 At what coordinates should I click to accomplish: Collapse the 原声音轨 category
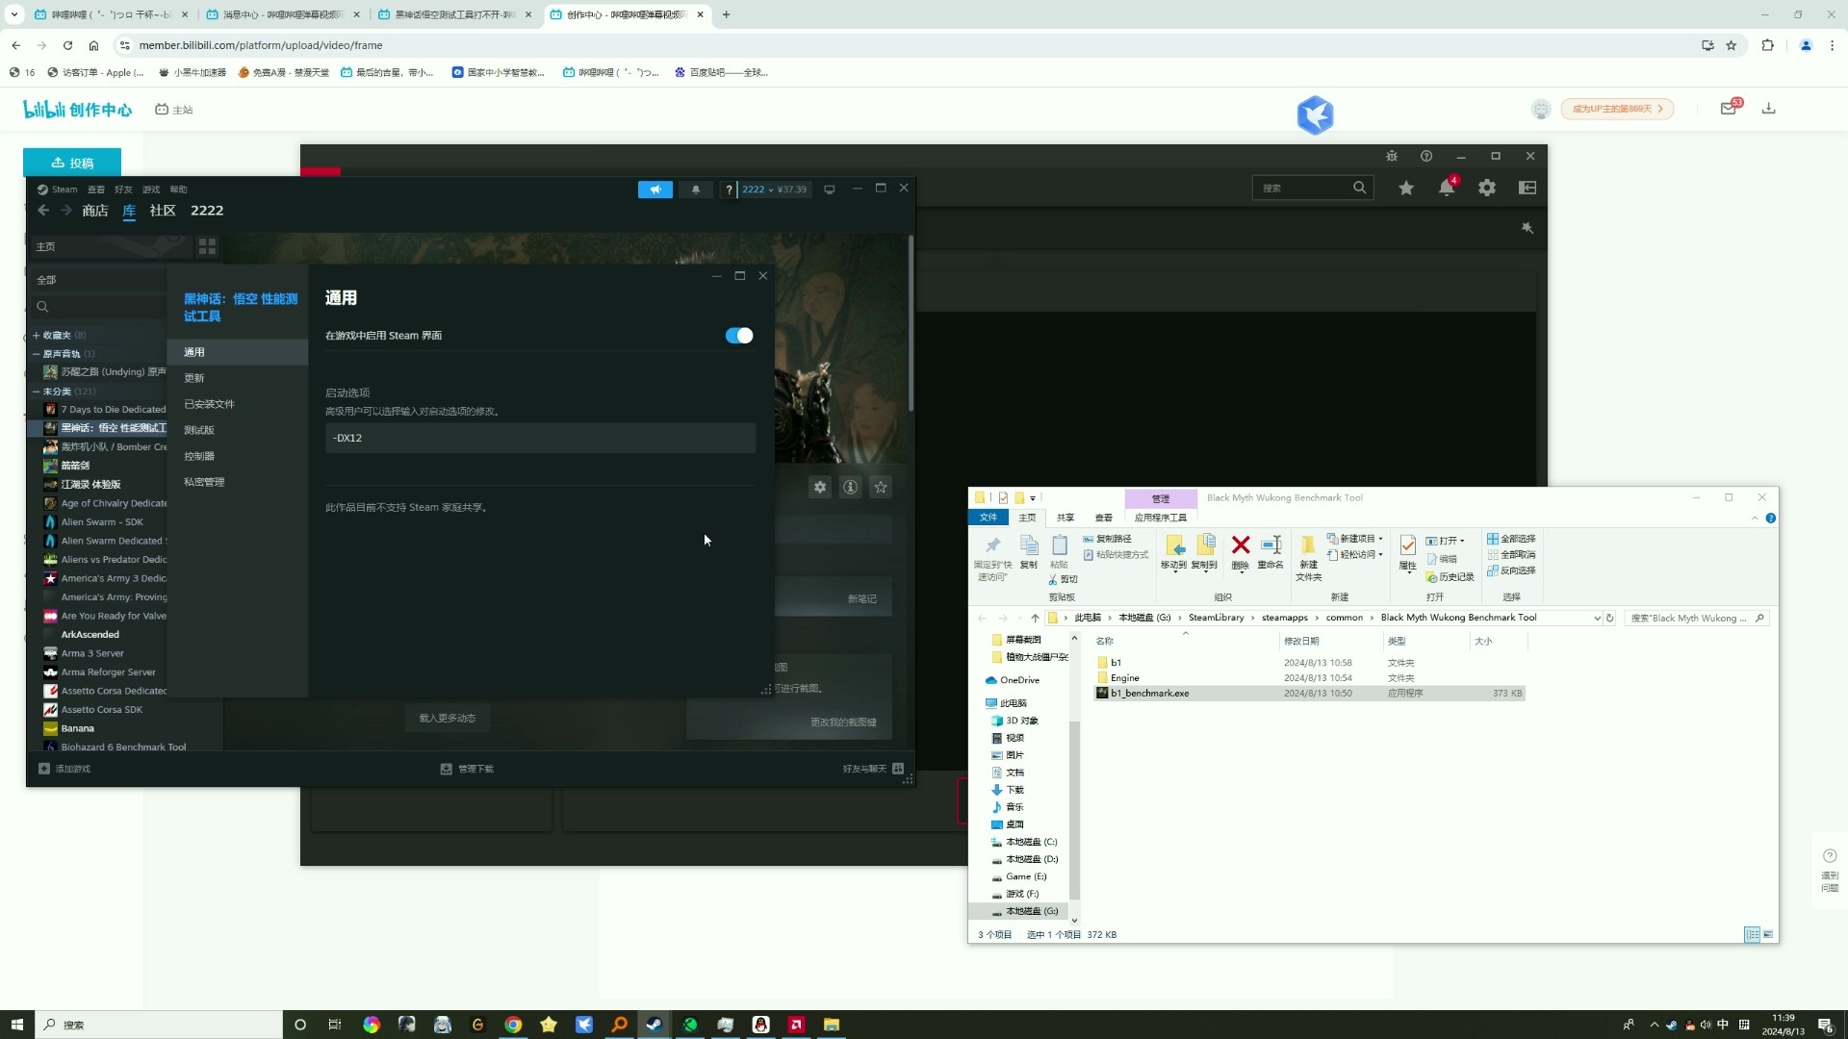click(36, 354)
